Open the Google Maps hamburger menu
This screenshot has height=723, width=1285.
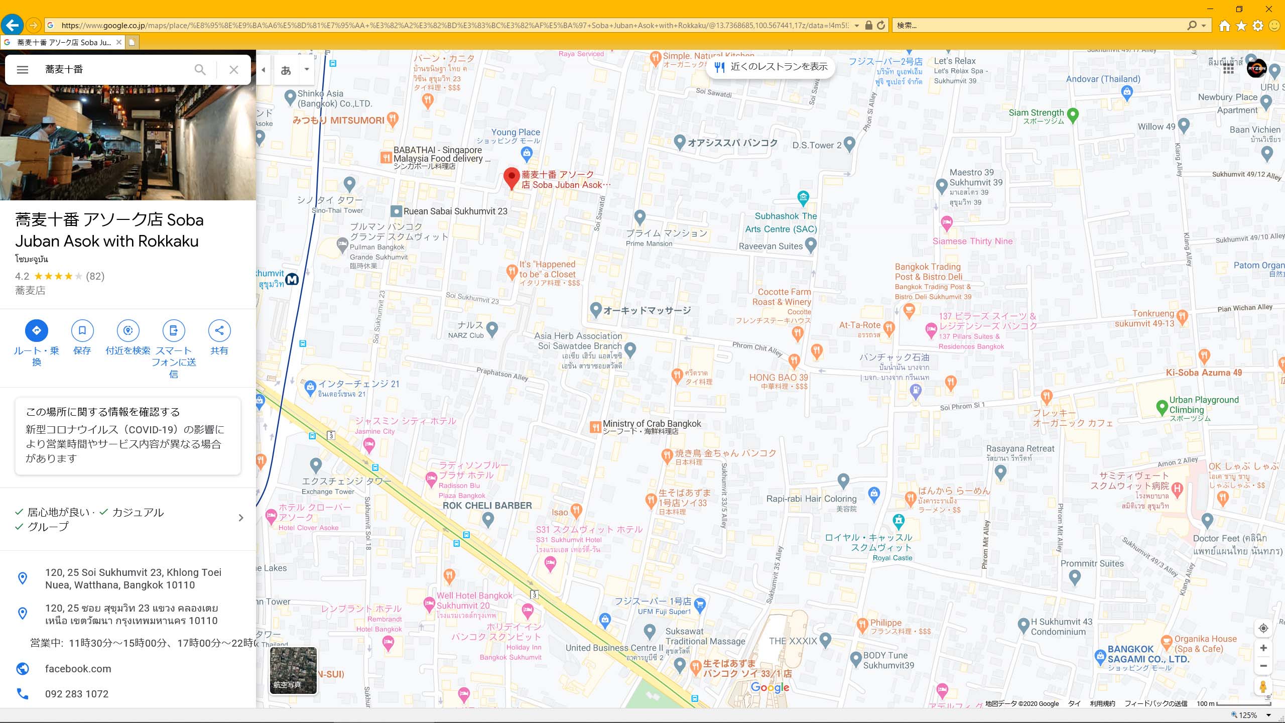point(23,70)
